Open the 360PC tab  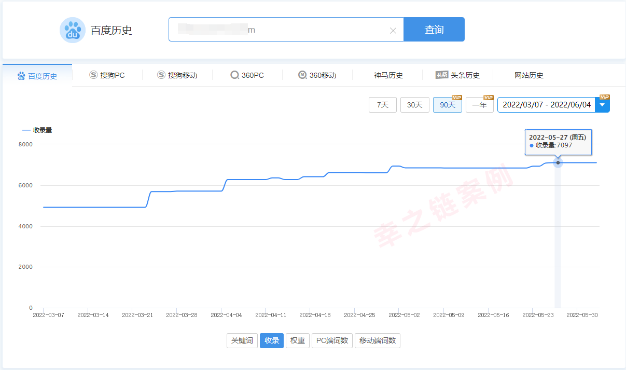[x=247, y=75]
